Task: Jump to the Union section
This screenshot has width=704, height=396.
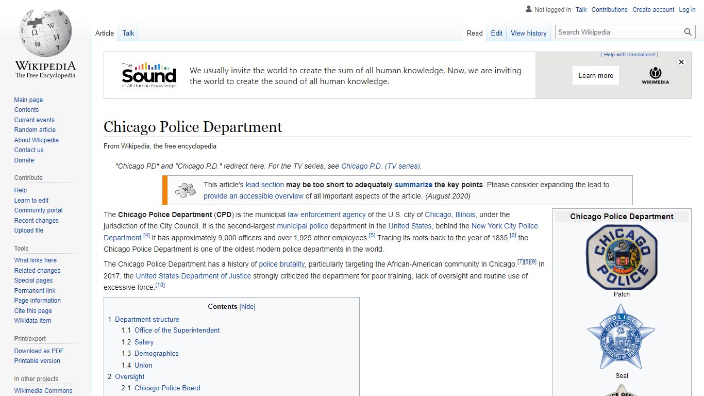Action: (x=143, y=365)
